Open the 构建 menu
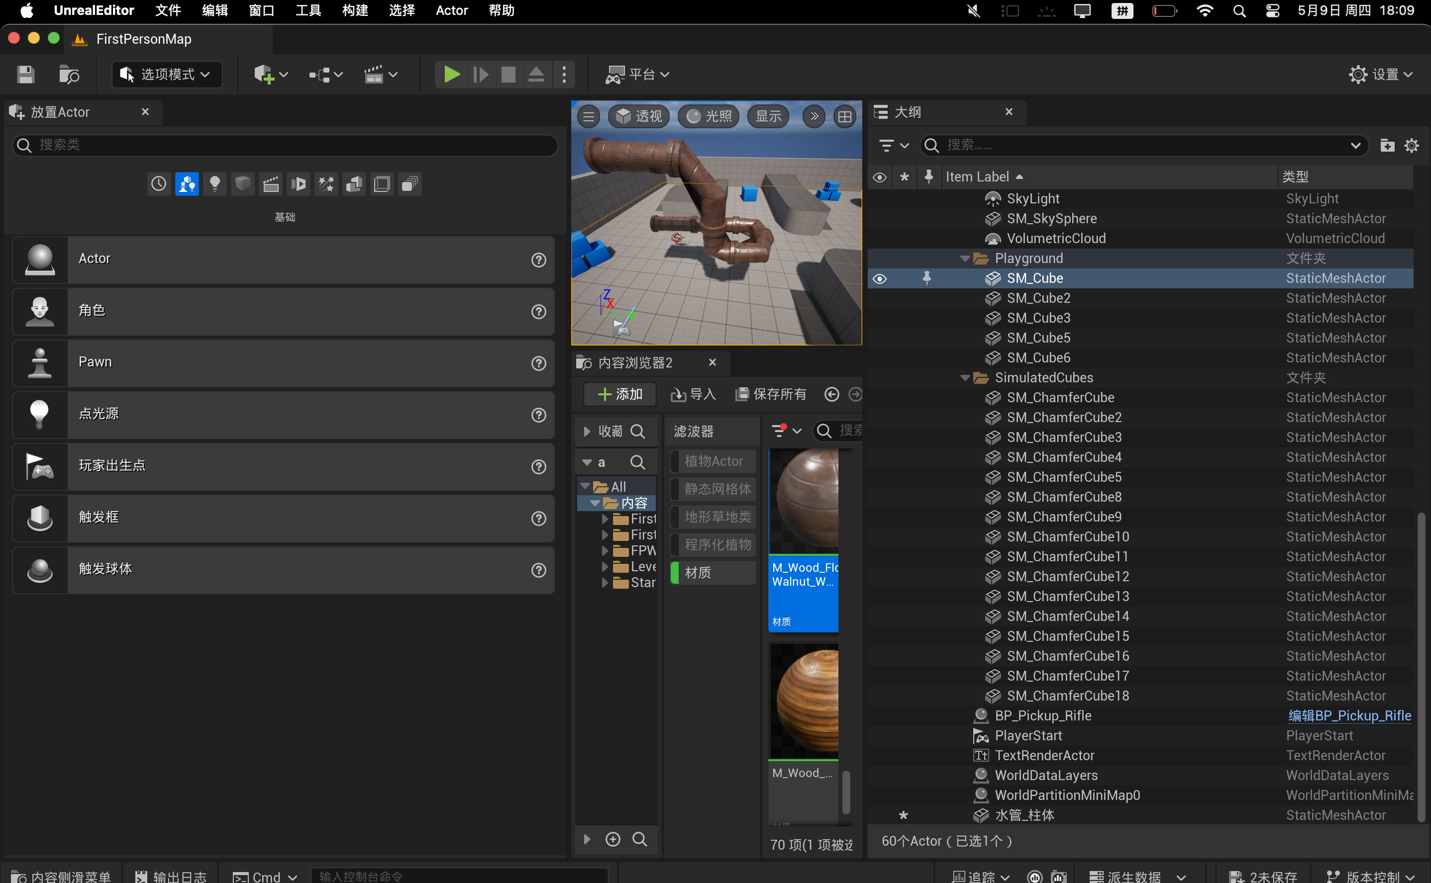Viewport: 1431px width, 883px height. [355, 10]
